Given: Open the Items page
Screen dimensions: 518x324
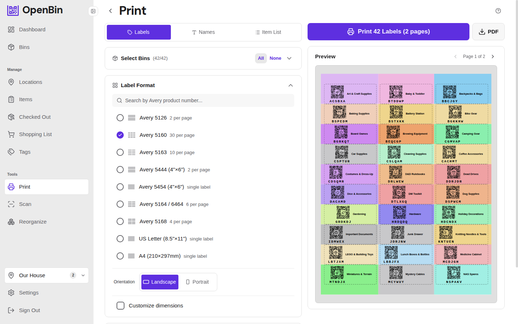Looking at the screenshot, I should pyautogui.click(x=47, y=99).
